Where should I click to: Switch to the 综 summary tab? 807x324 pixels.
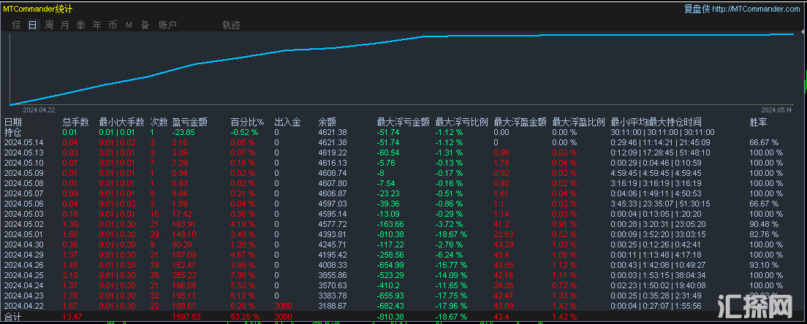click(x=17, y=25)
